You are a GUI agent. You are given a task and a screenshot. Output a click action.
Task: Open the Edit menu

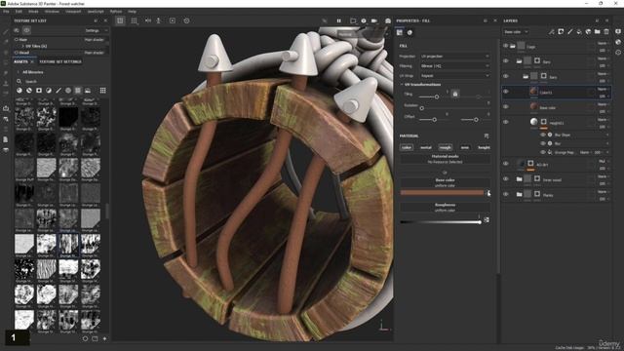[x=19, y=12]
